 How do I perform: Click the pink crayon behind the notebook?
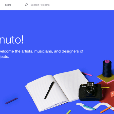coord(87,74)
